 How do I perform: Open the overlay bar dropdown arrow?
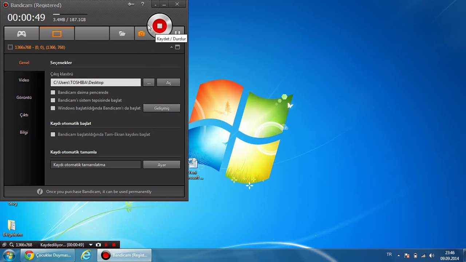(91, 245)
